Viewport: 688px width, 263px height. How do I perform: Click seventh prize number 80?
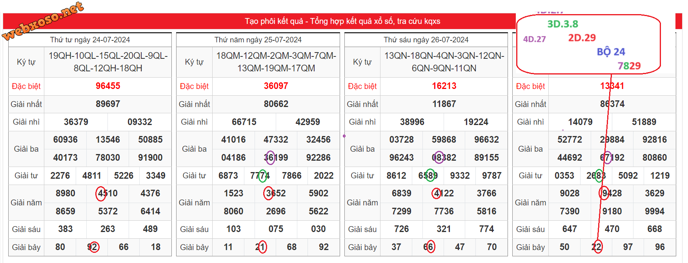[x=60, y=247]
